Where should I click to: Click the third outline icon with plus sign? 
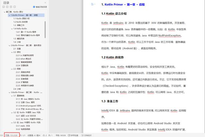pyautogui.click(x=11, y=7)
